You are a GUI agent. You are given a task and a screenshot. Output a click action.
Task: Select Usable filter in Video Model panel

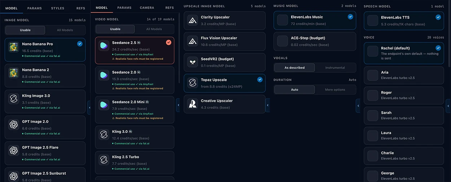pyautogui.click(x=115, y=29)
